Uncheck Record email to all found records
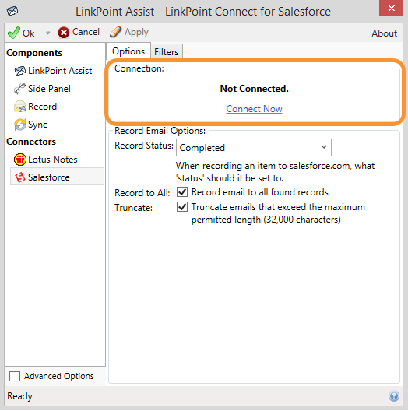The width and height of the screenshot is (408, 411). click(182, 192)
